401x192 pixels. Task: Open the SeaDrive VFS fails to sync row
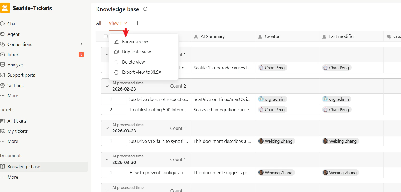[x=158, y=141]
